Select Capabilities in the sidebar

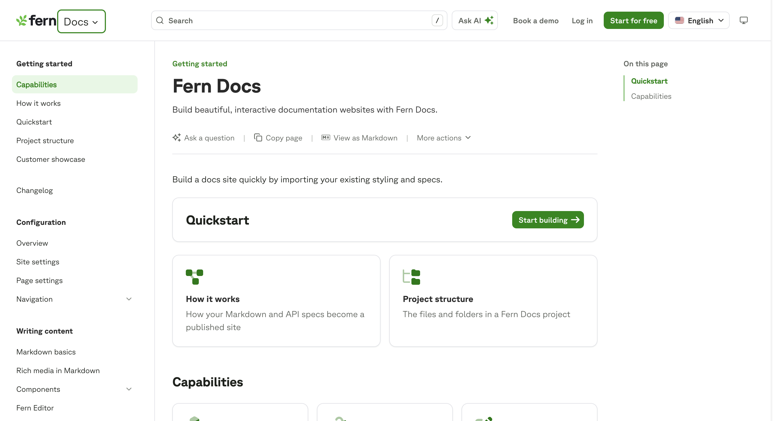pyautogui.click(x=74, y=85)
